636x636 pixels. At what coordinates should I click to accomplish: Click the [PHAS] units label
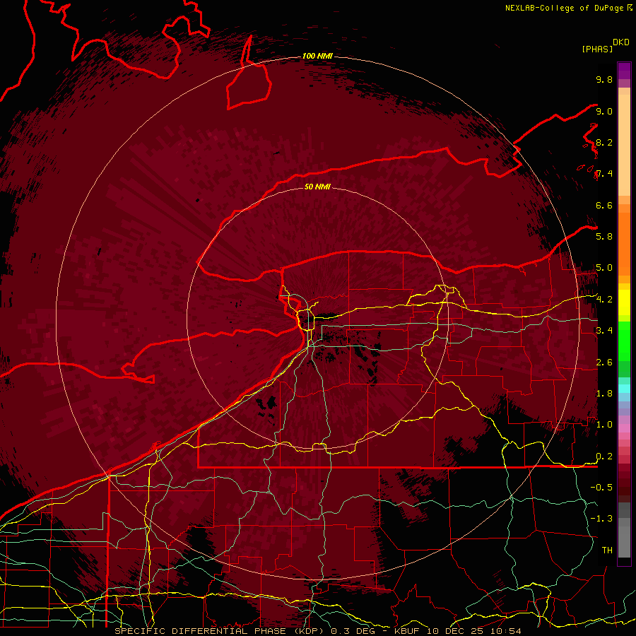597,49
